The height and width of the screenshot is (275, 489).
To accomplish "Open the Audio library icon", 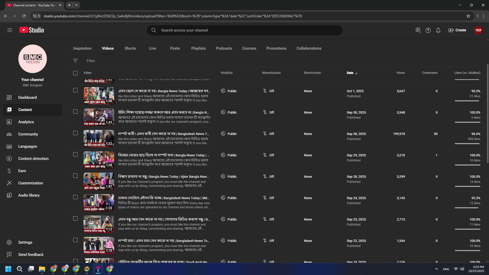I will coord(9,195).
